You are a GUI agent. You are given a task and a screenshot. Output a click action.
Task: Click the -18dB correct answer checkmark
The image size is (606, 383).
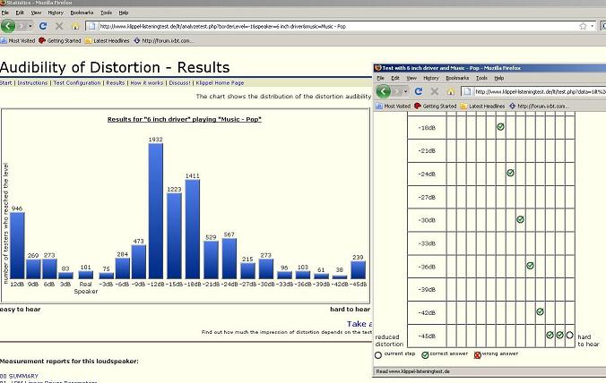click(500, 127)
